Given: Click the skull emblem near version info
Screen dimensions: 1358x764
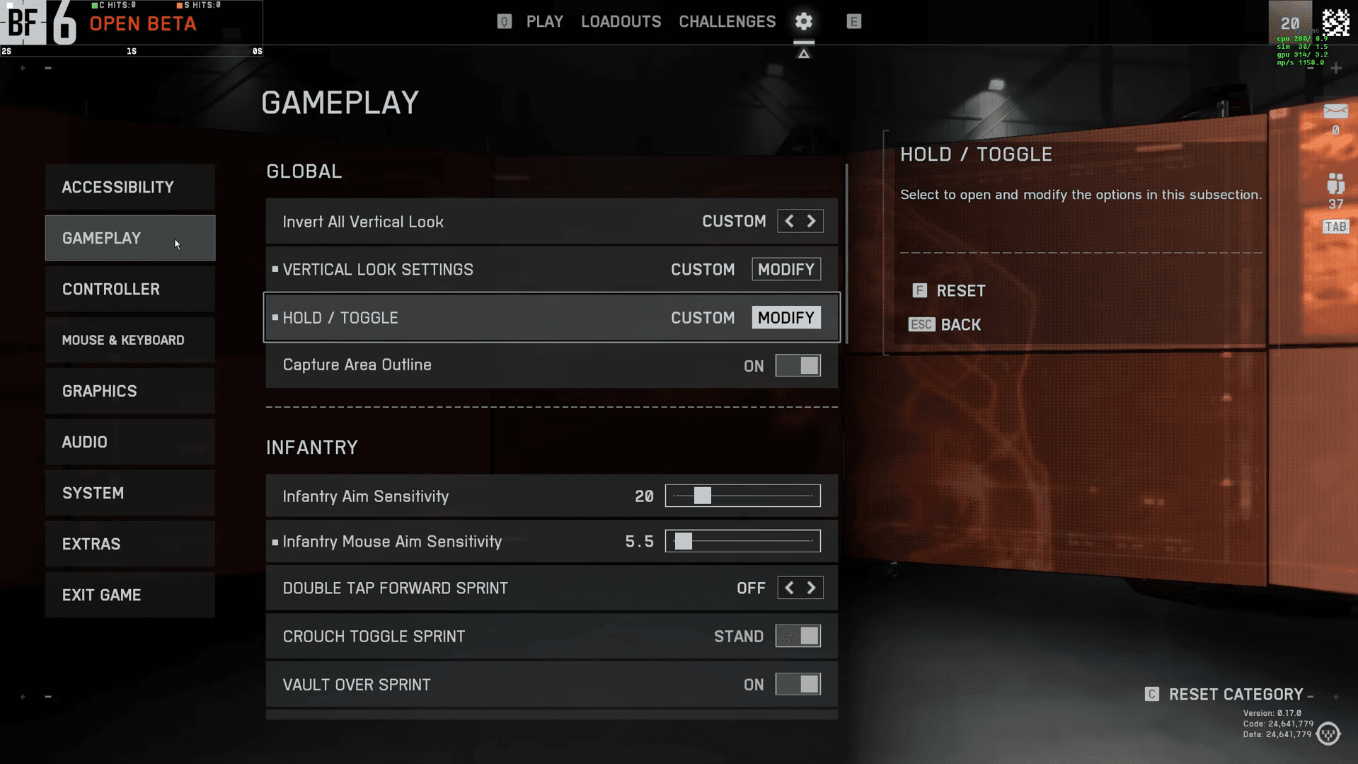Looking at the screenshot, I should [x=1328, y=734].
